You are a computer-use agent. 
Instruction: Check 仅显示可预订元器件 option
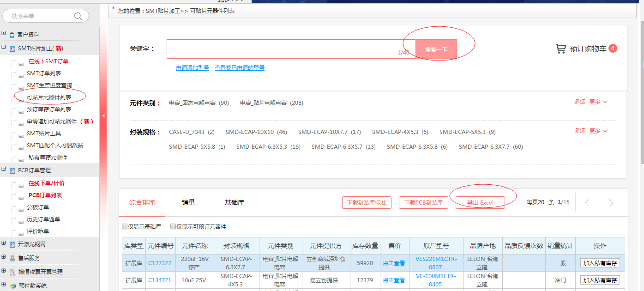[x=173, y=226]
